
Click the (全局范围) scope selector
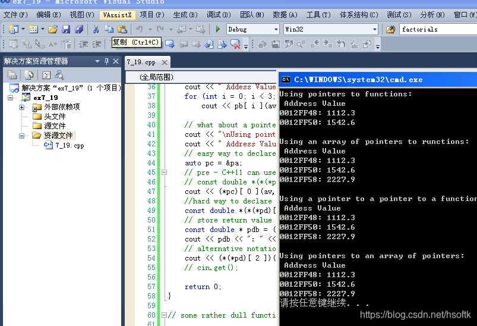click(201, 77)
